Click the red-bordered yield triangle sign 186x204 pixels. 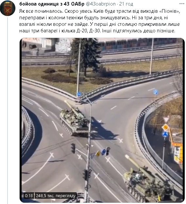(166, 120)
